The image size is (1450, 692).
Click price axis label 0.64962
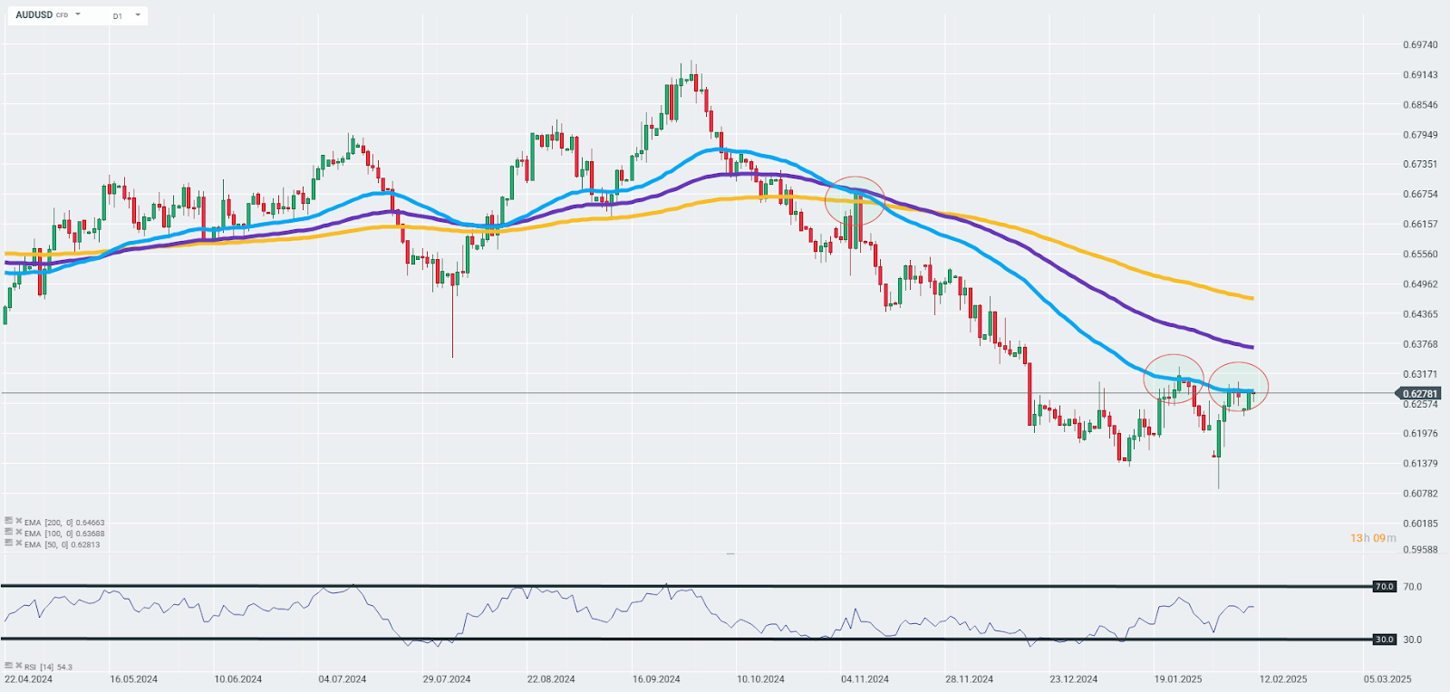[1420, 284]
